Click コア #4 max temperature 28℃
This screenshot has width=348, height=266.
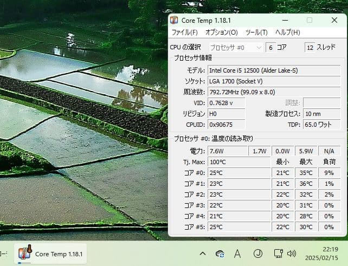coord(306,216)
